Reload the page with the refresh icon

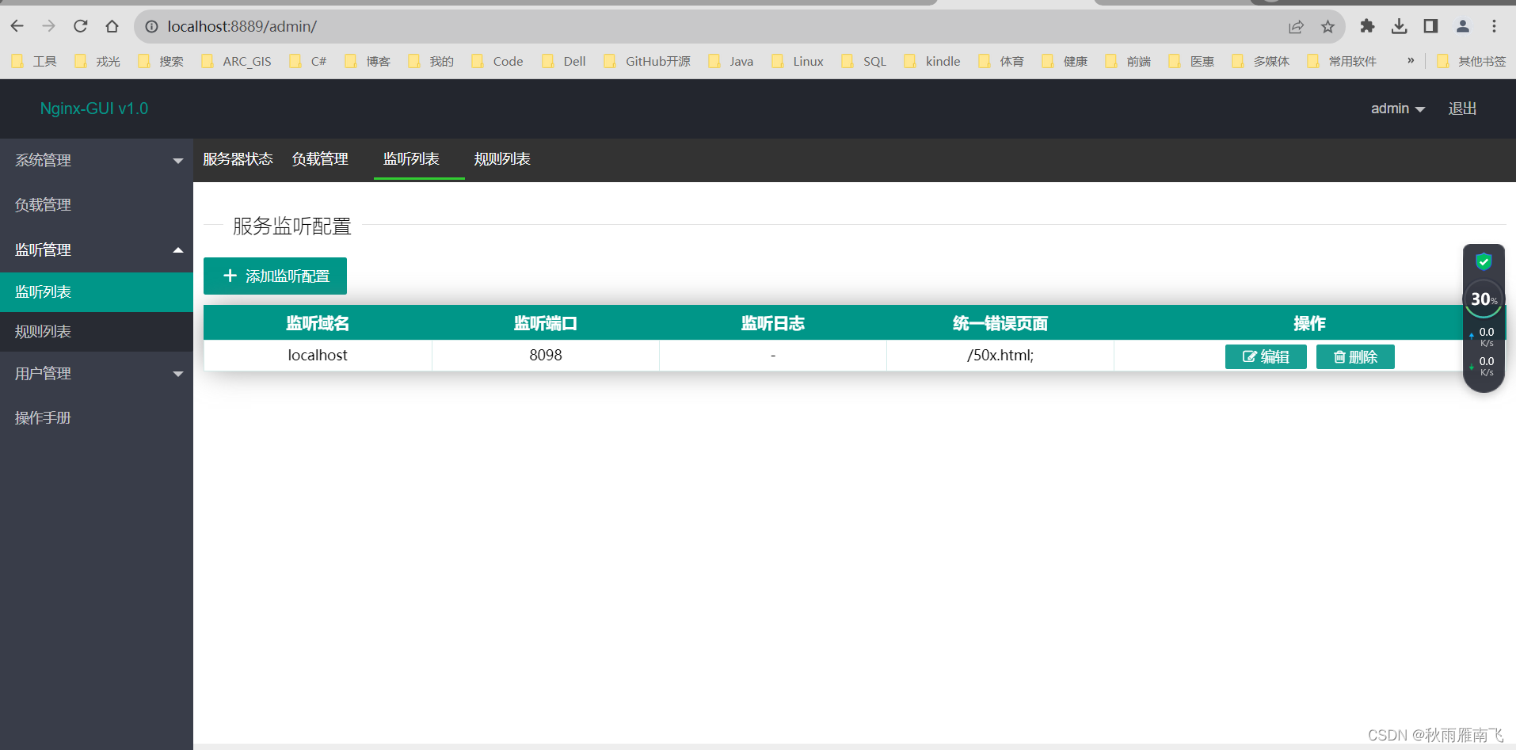point(79,26)
